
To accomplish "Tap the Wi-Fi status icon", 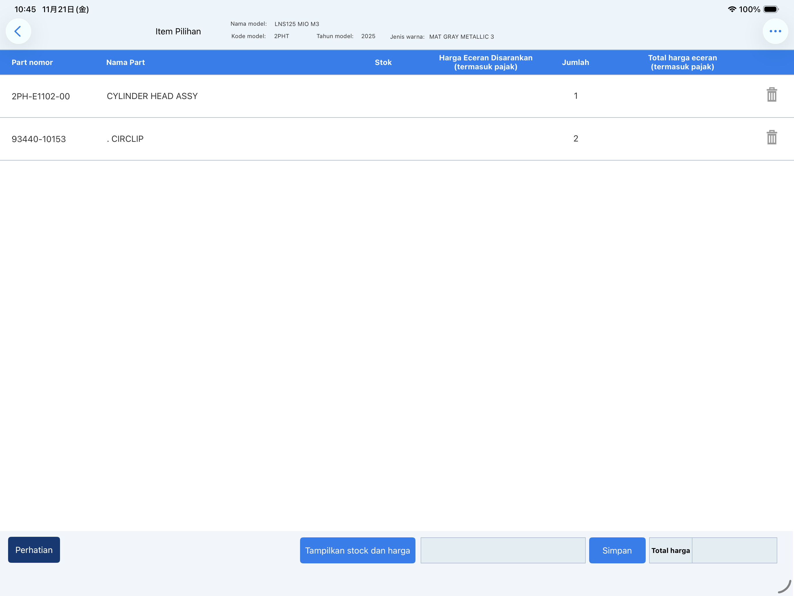I will pyautogui.click(x=732, y=9).
